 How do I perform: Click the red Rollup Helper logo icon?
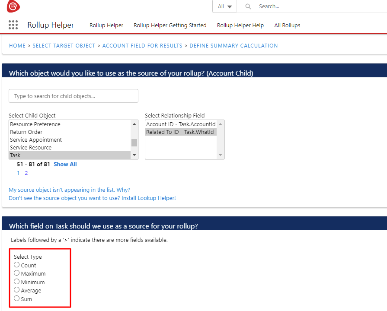13,6
